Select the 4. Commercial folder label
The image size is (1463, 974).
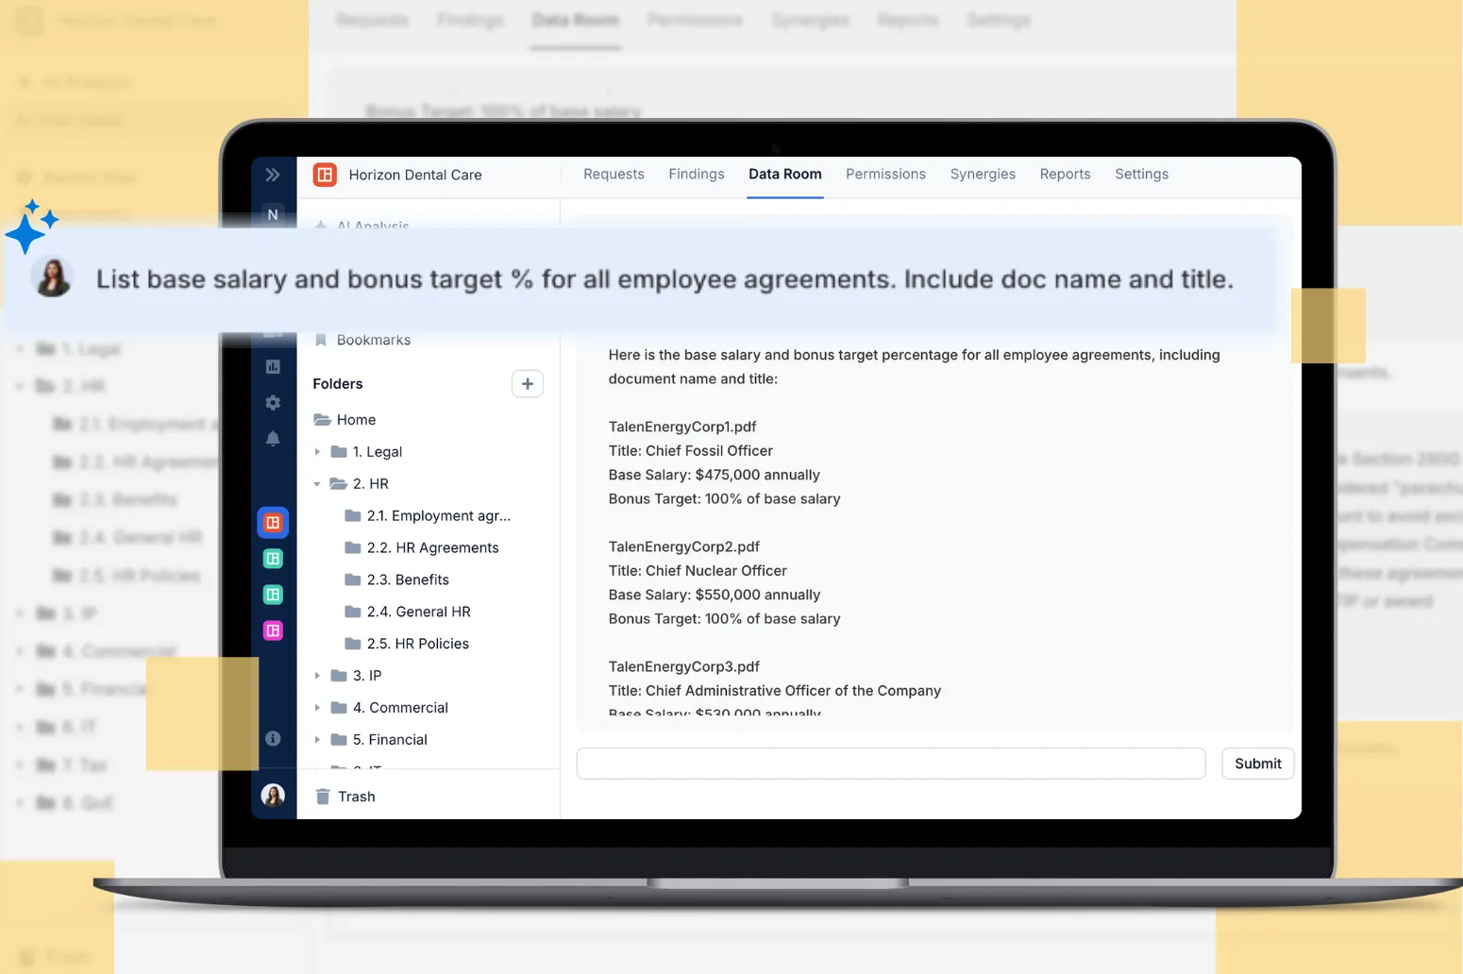coord(400,708)
